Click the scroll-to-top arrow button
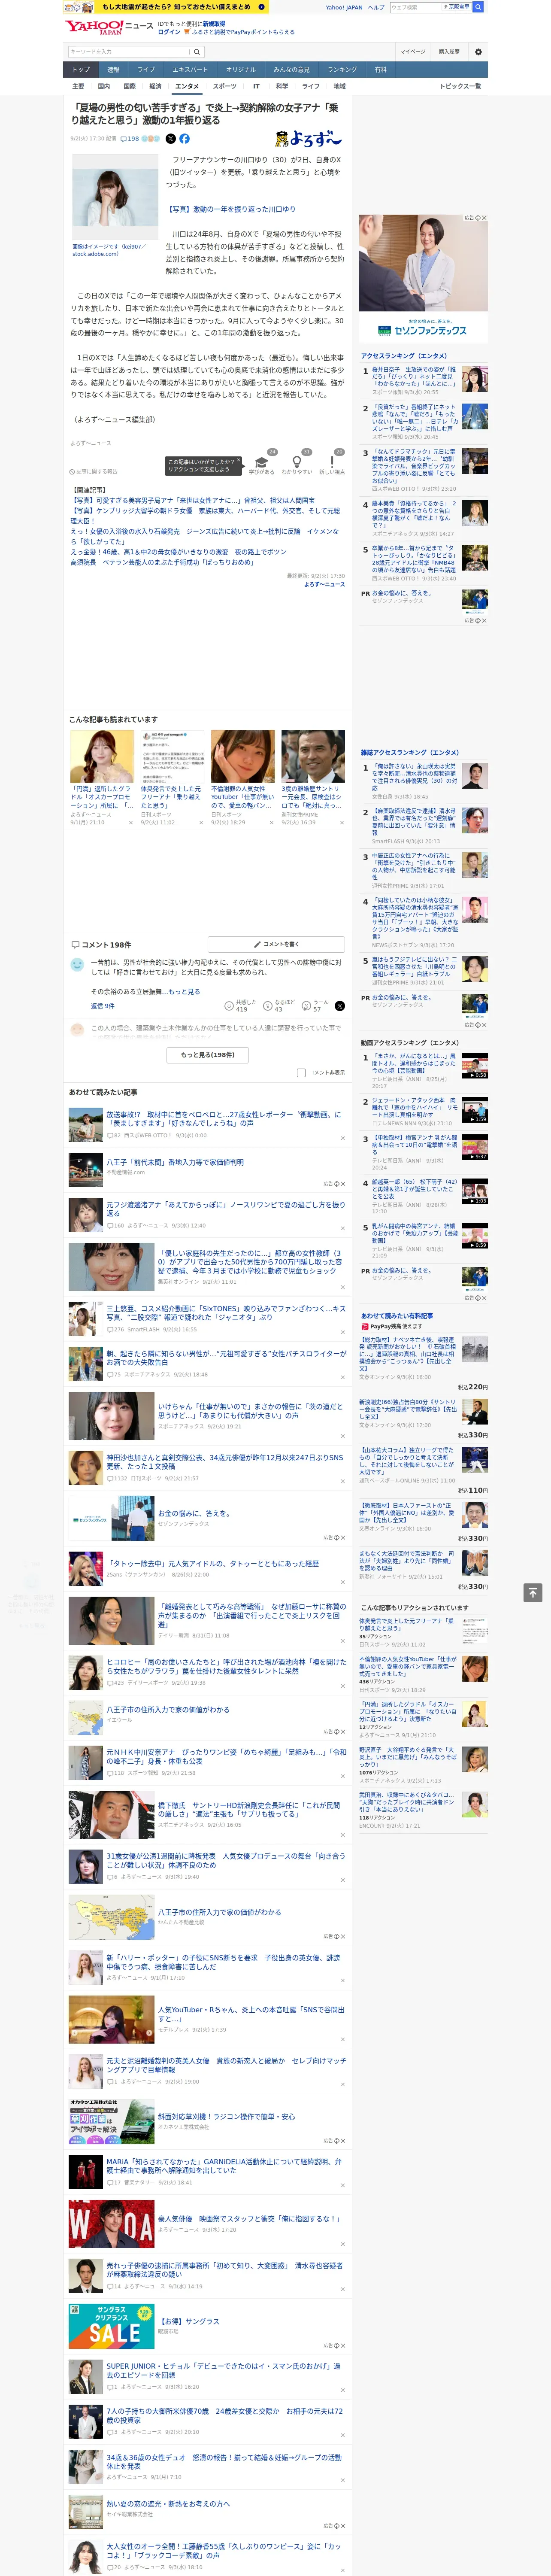This screenshot has height=2576, width=551. point(532,1592)
